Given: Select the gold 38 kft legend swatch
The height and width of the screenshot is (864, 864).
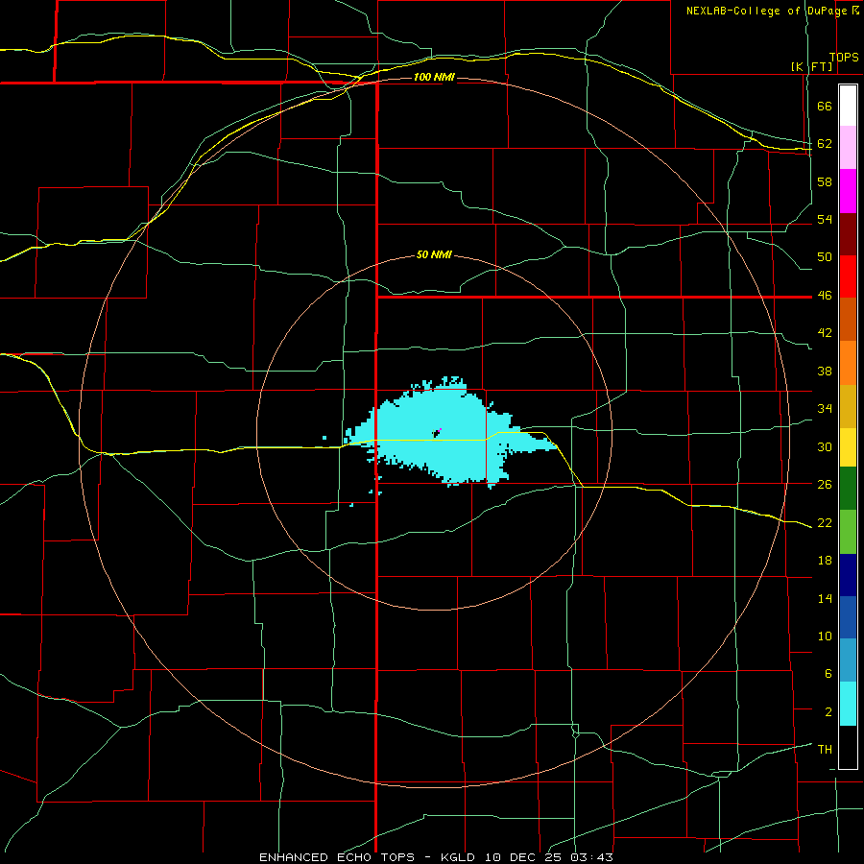Looking at the screenshot, I should click(848, 406).
